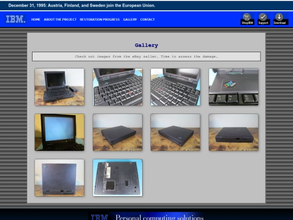
Task: Open Restoration Progress page
Action: point(100,20)
